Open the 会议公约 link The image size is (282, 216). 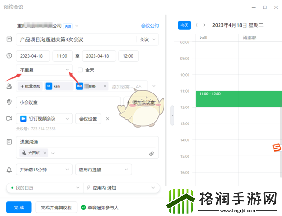pyautogui.click(x=150, y=26)
